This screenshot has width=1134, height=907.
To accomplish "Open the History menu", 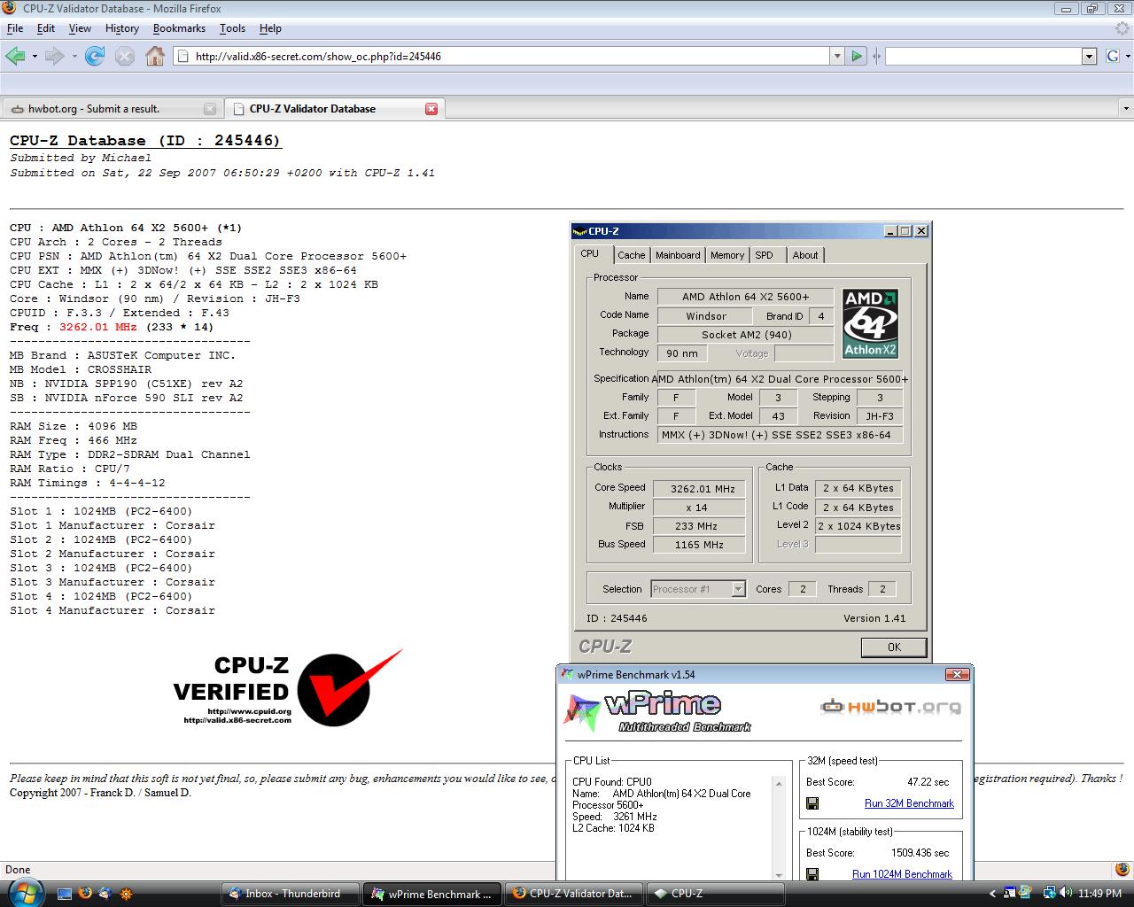I will click(x=122, y=28).
